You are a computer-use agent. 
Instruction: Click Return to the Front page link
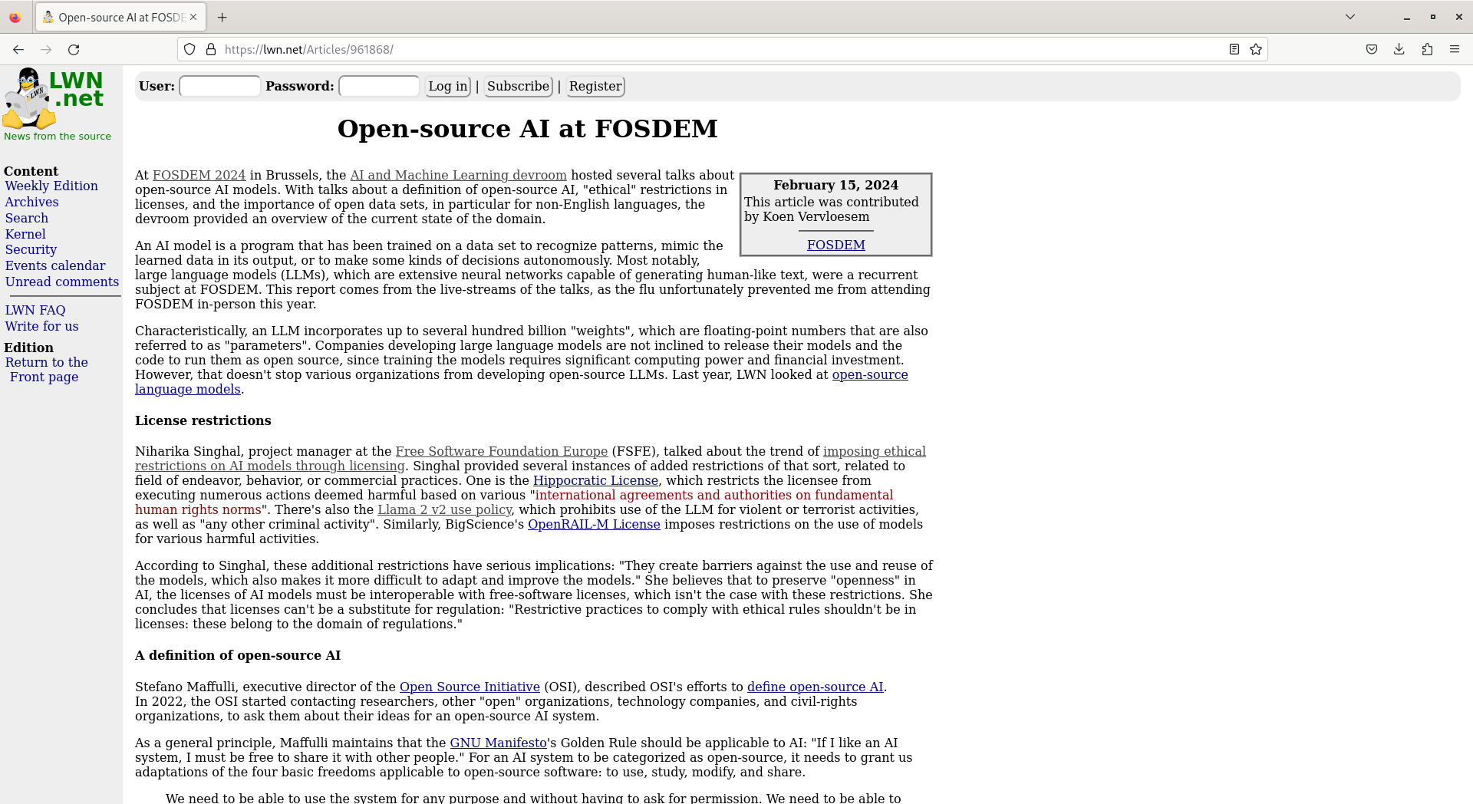pos(46,369)
